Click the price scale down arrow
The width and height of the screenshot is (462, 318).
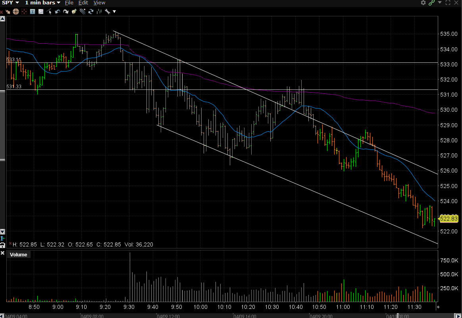[x=2, y=232]
